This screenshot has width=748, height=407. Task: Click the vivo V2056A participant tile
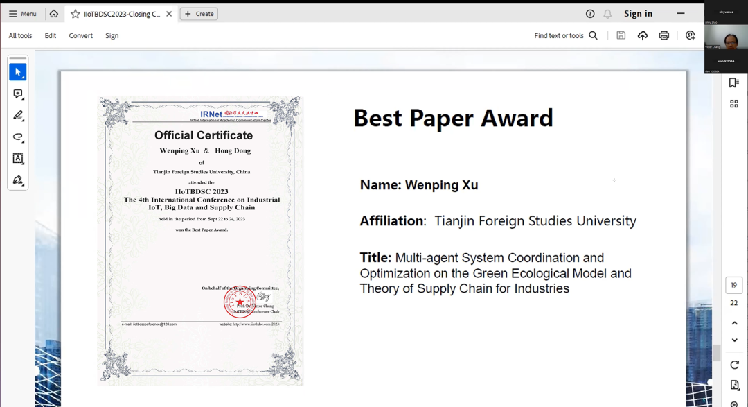point(726,61)
